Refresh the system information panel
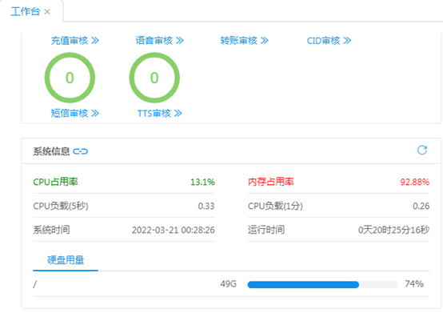The height and width of the screenshot is (313, 443). click(x=422, y=150)
